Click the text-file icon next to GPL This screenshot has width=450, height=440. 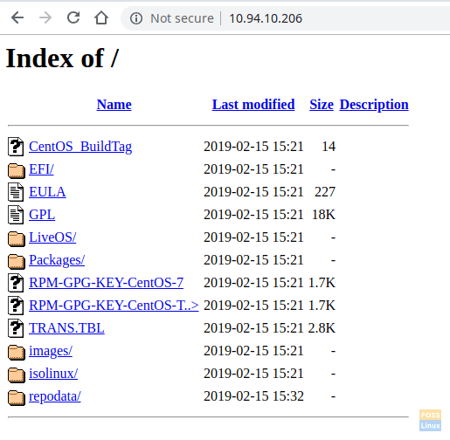pos(16,215)
